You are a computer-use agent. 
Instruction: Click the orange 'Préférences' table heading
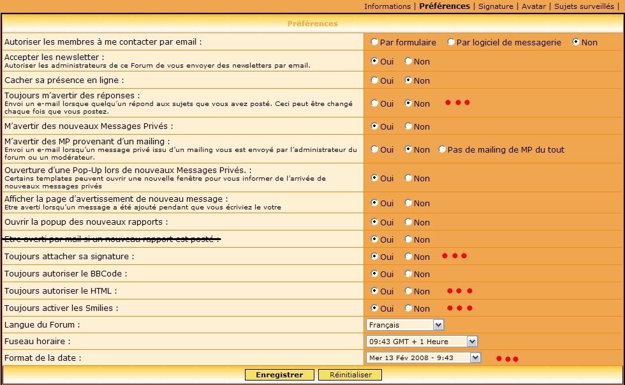pos(312,24)
